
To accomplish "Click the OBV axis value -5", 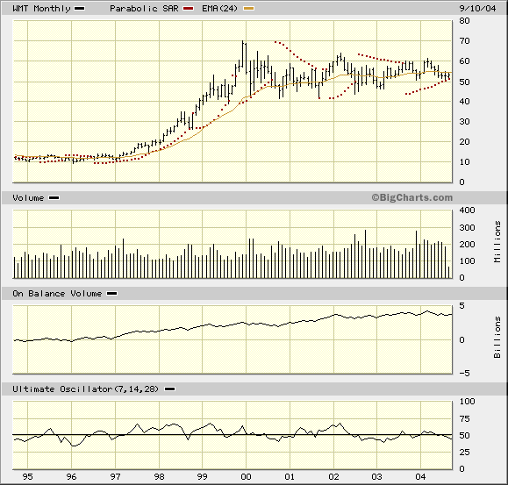I will click(x=464, y=374).
